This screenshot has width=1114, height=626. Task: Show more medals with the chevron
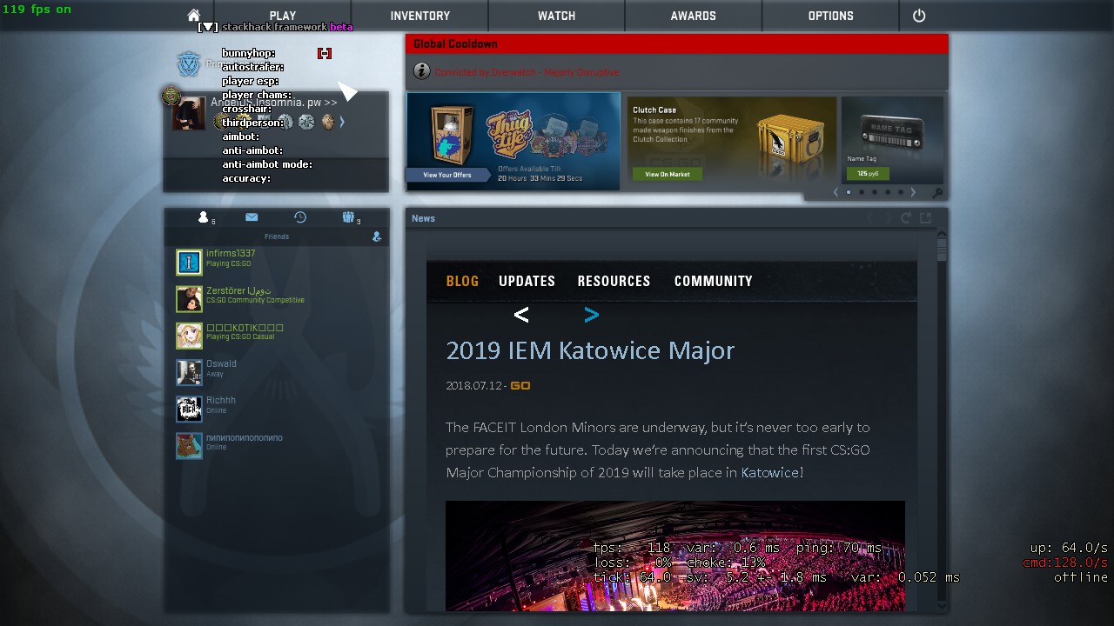click(342, 122)
